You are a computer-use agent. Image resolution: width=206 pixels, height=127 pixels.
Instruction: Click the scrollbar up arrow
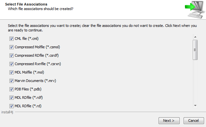click(x=195, y=37)
